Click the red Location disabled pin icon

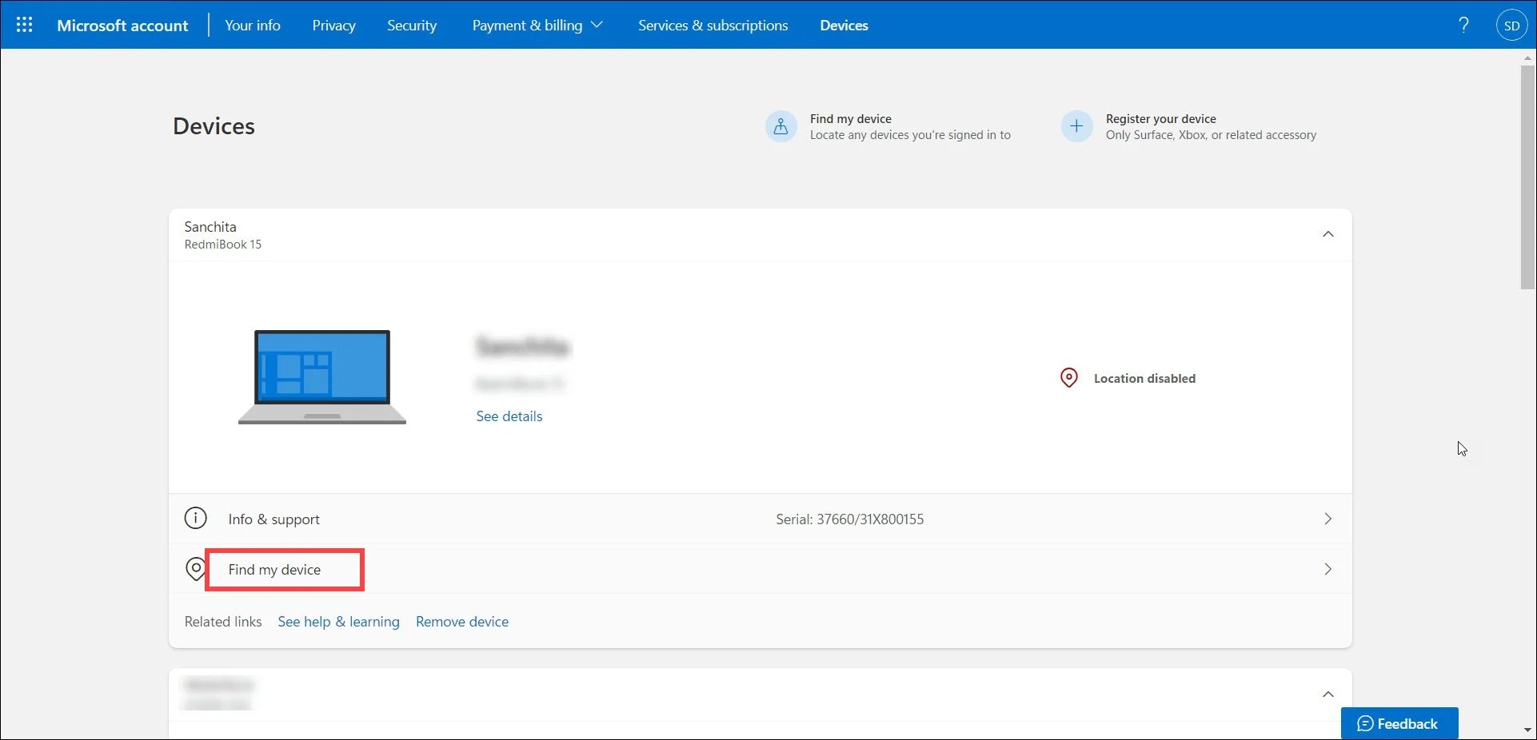[x=1068, y=378]
